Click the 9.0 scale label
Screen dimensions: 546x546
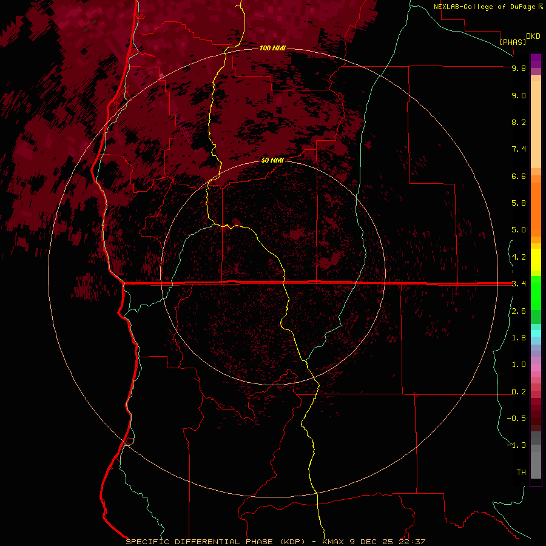519,95
